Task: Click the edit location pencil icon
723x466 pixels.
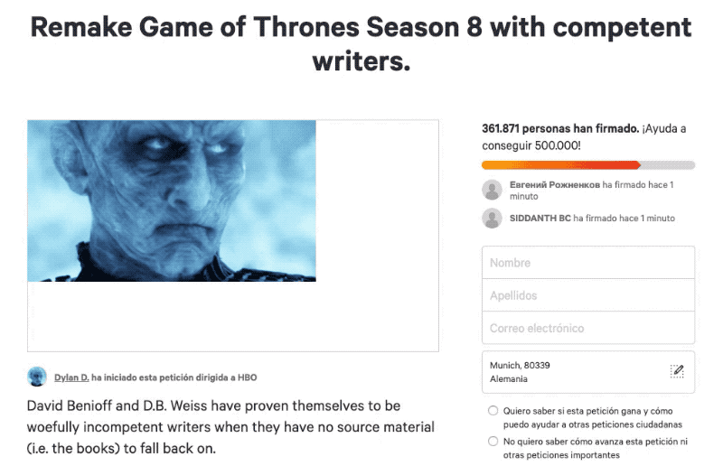Action: click(677, 371)
